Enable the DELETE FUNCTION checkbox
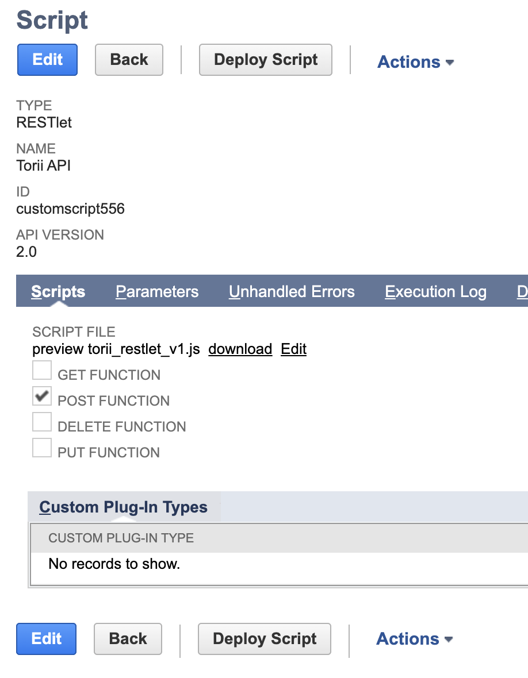This screenshot has height=678, width=528. pos(41,422)
